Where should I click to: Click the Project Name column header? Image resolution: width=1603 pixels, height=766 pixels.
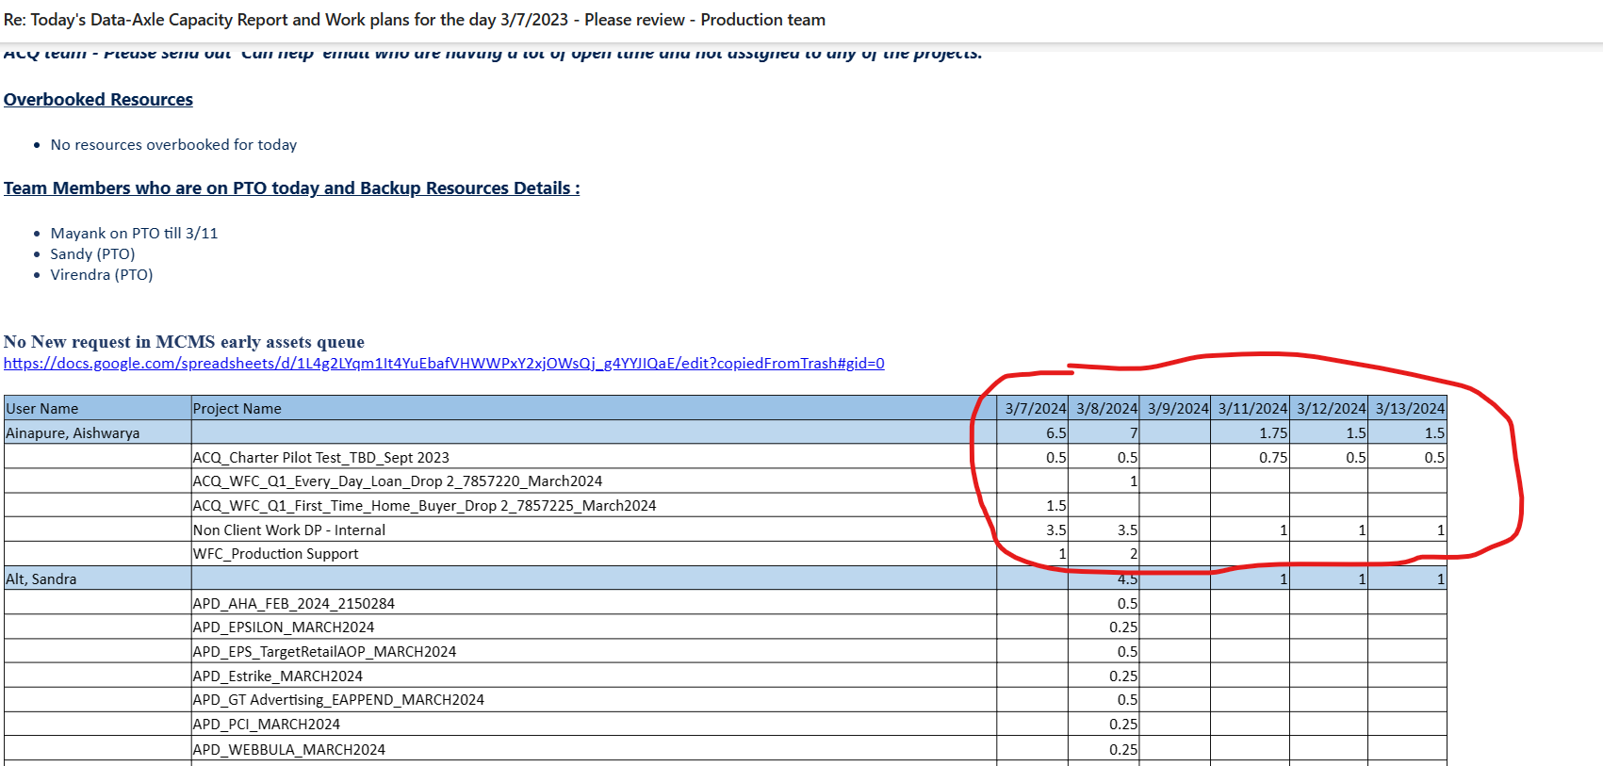(x=594, y=408)
